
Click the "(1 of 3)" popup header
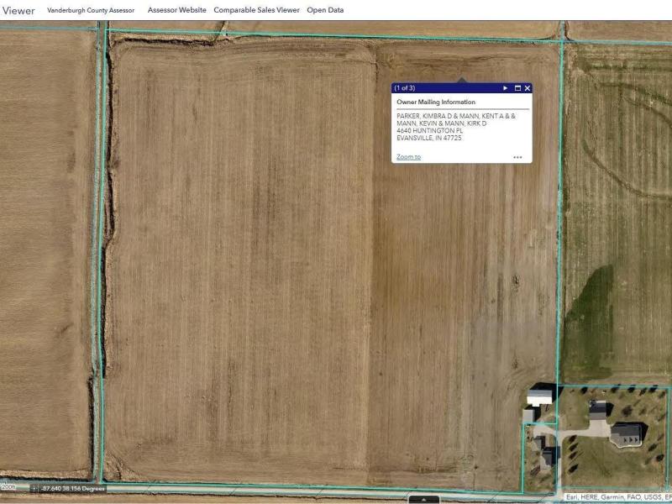tap(405, 88)
